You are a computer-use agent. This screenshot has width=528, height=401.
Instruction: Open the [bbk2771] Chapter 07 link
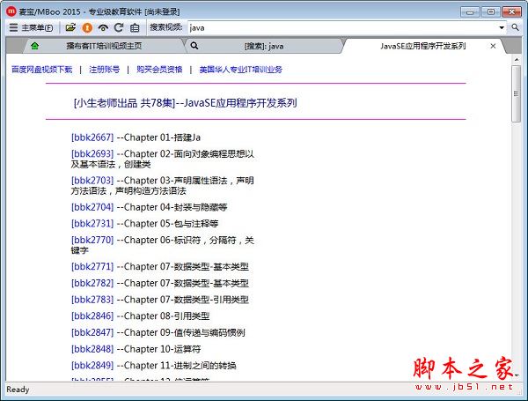(x=92, y=267)
